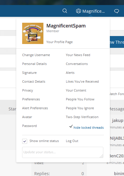Click the checkmark next to hide locked threads
The width and height of the screenshot is (124, 176).
(71, 126)
